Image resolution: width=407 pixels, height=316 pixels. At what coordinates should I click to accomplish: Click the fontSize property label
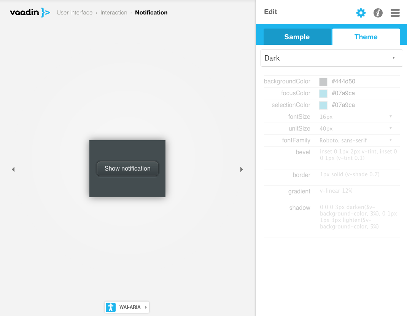point(299,117)
